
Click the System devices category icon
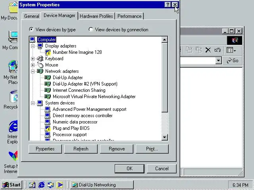[40, 103]
